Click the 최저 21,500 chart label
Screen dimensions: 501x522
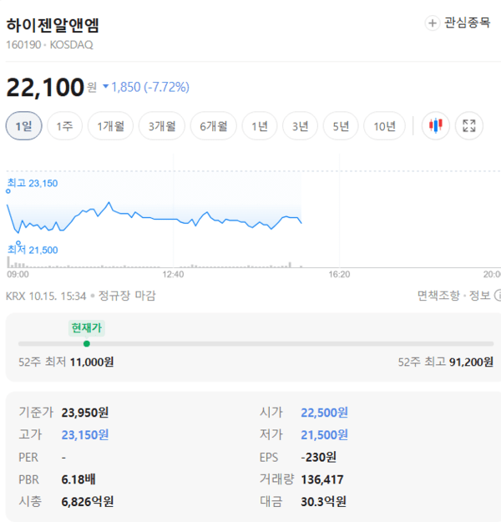point(33,250)
